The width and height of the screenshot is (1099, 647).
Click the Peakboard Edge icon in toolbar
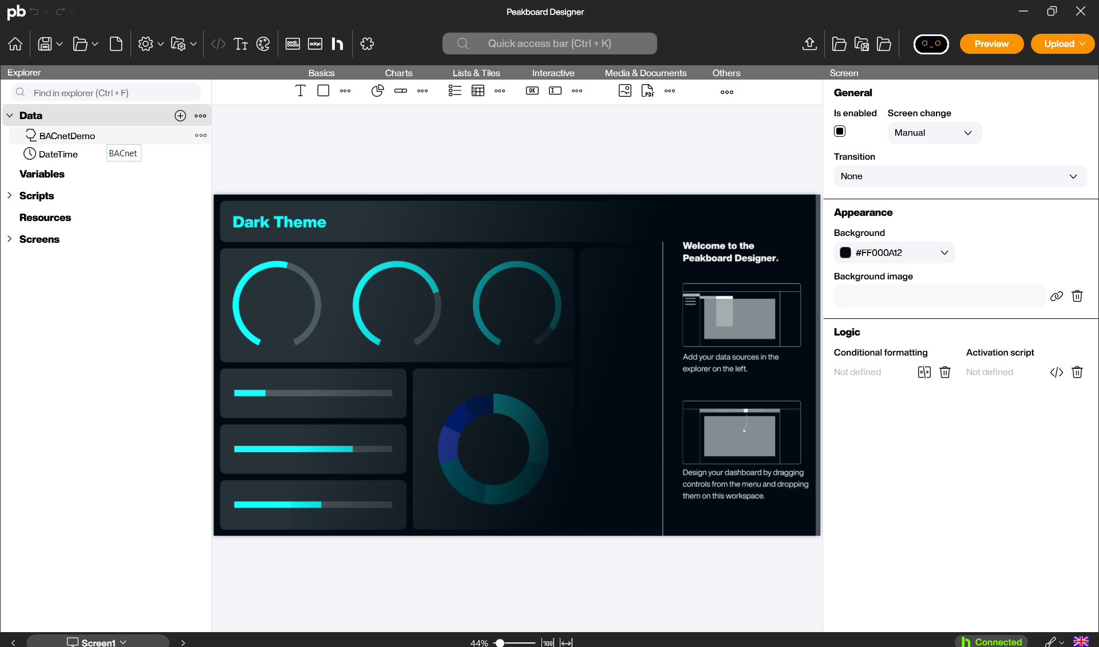[315, 44]
